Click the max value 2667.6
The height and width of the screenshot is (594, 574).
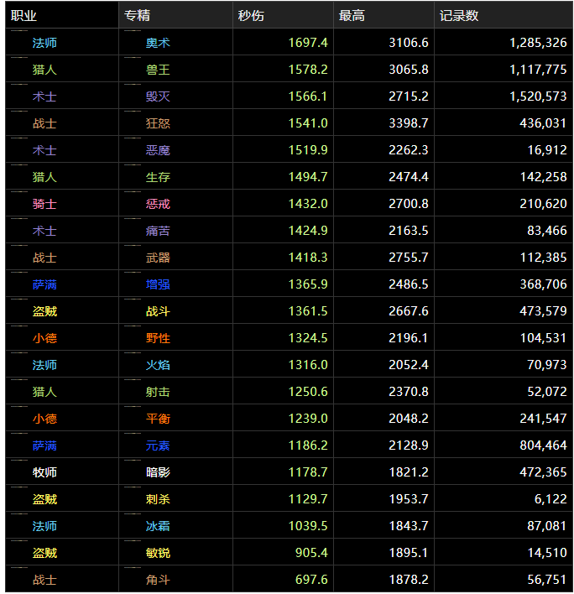click(409, 311)
